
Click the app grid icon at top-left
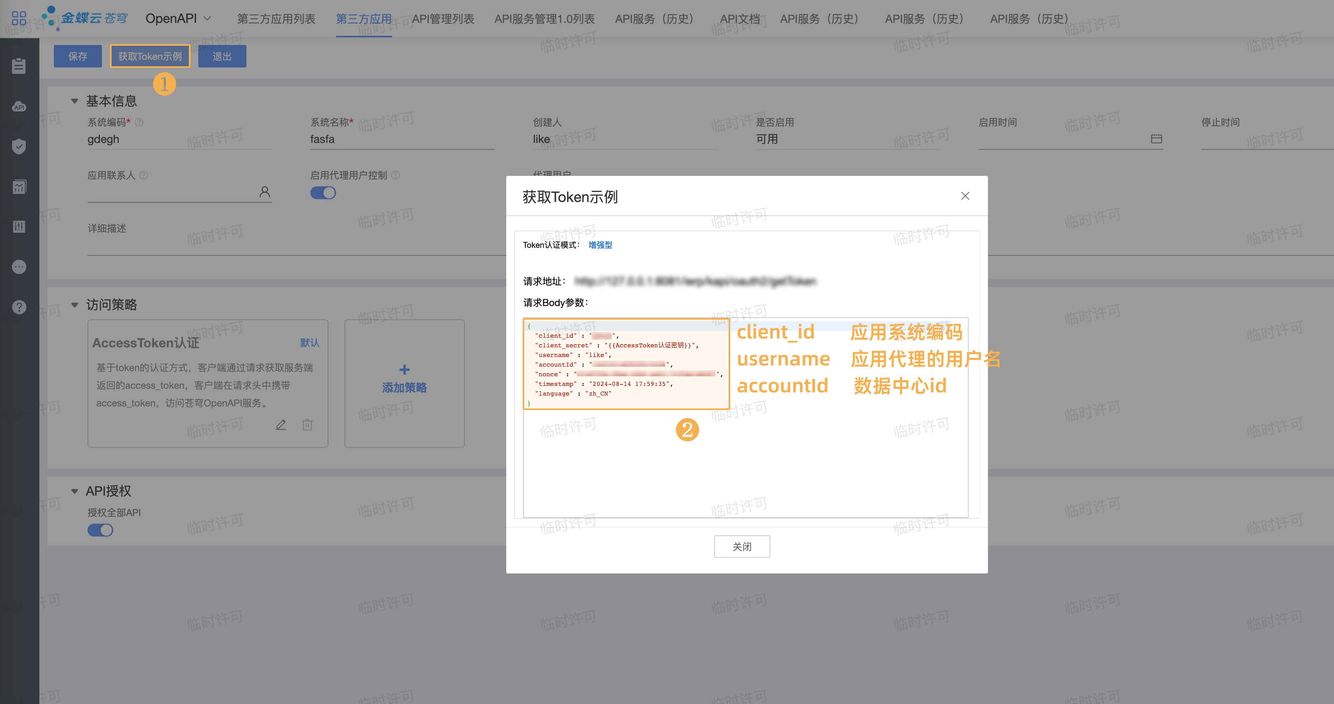(18, 18)
